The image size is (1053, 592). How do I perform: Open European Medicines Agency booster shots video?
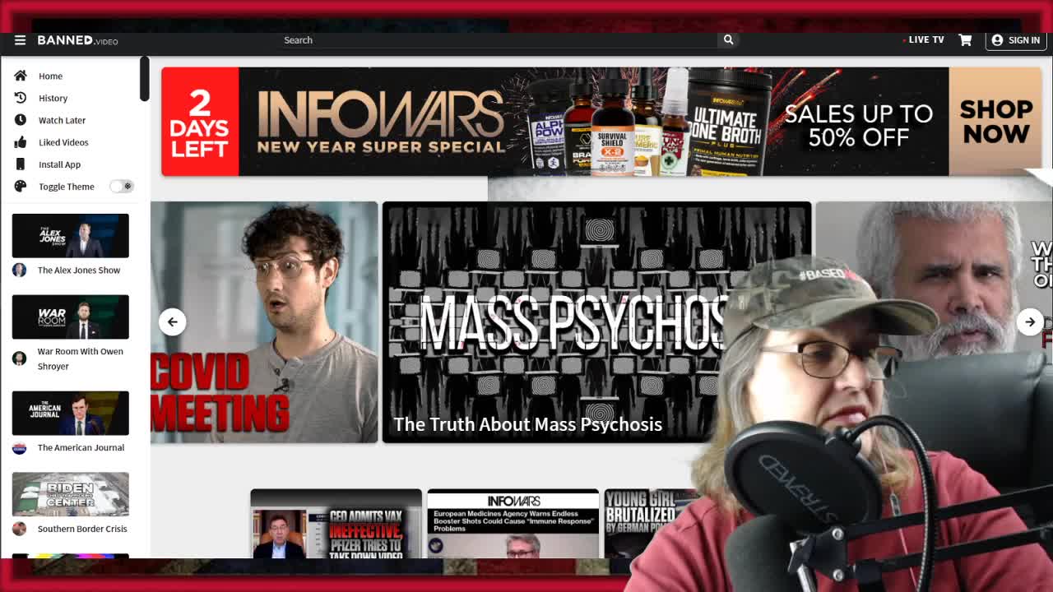click(x=513, y=525)
